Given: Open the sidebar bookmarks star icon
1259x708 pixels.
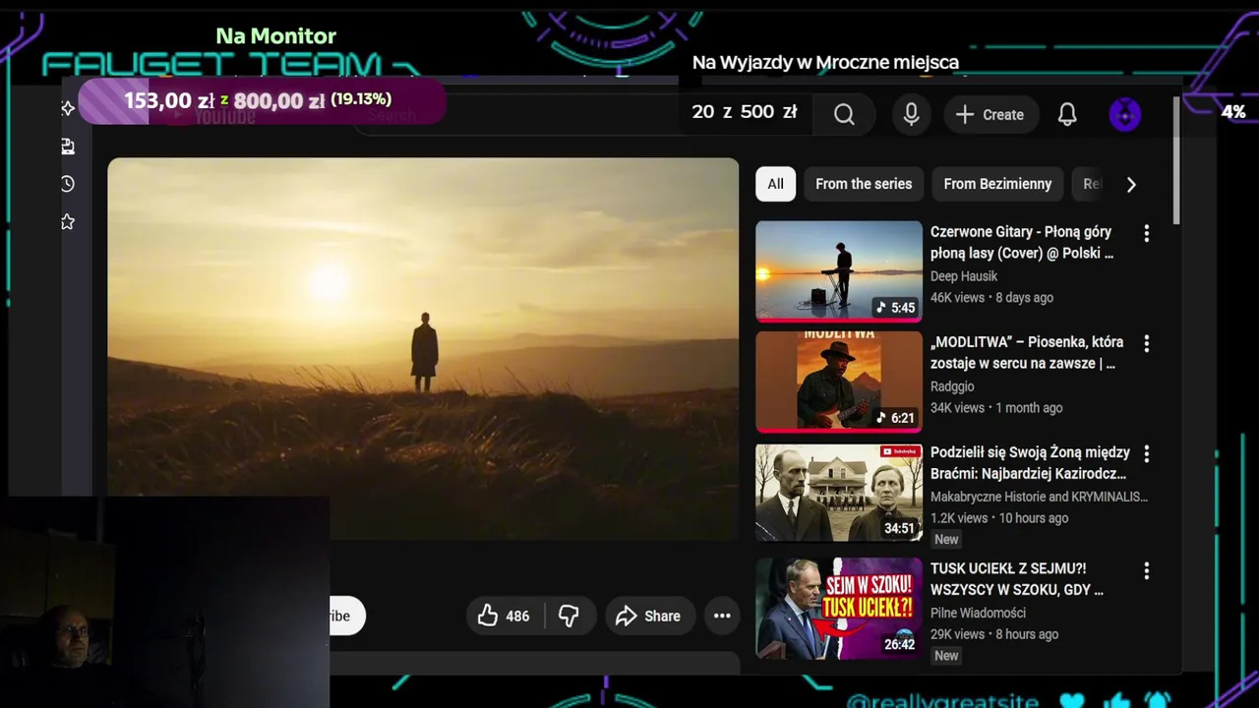Looking at the screenshot, I should tap(68, 222).
